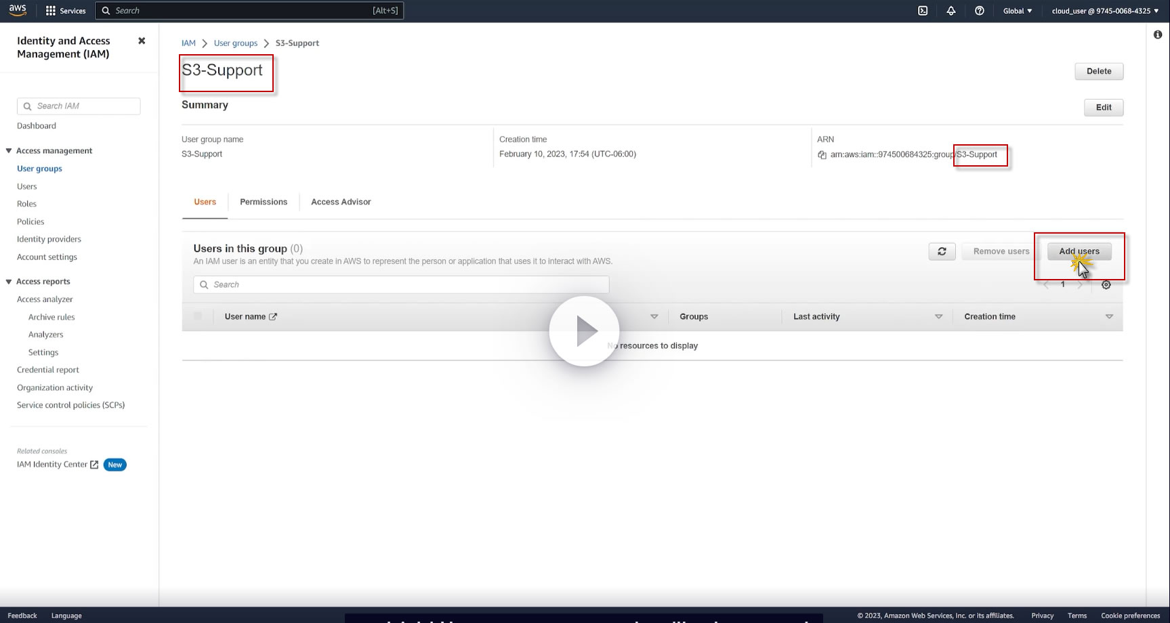Open Identity providers in sidebar
The width and height of the screenshot is (1170, 623).
(x=49, y=239)
